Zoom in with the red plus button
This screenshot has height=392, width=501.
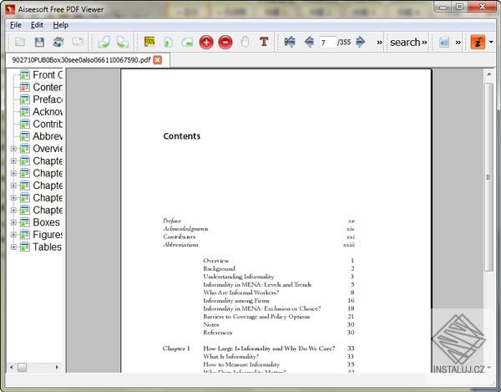tap(206, 42)
